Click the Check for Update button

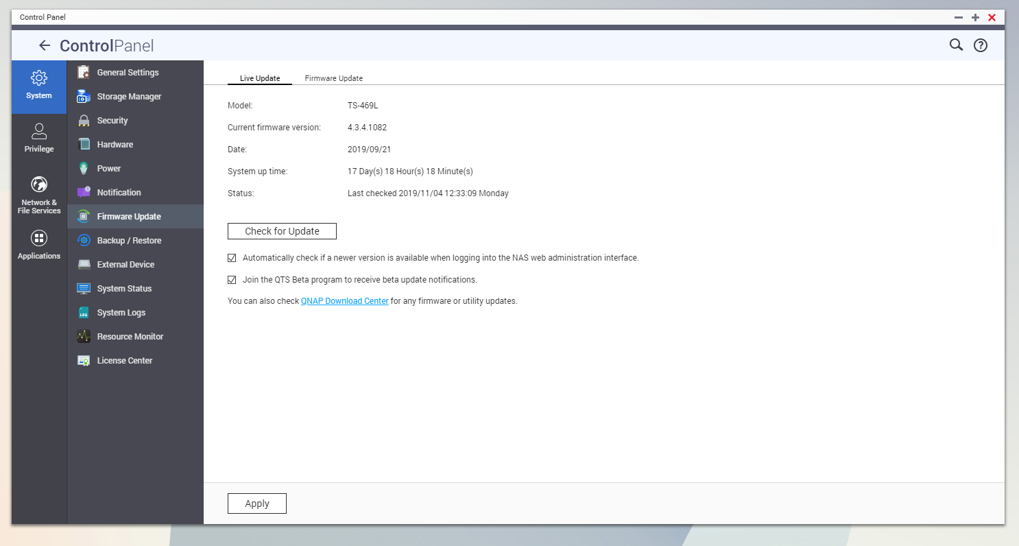pyautogui.click(x=282, y=231)
